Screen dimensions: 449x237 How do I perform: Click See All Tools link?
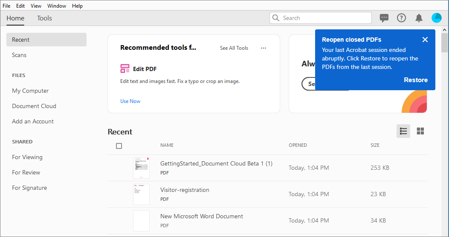pyautogui.click(x=234, y=48)
